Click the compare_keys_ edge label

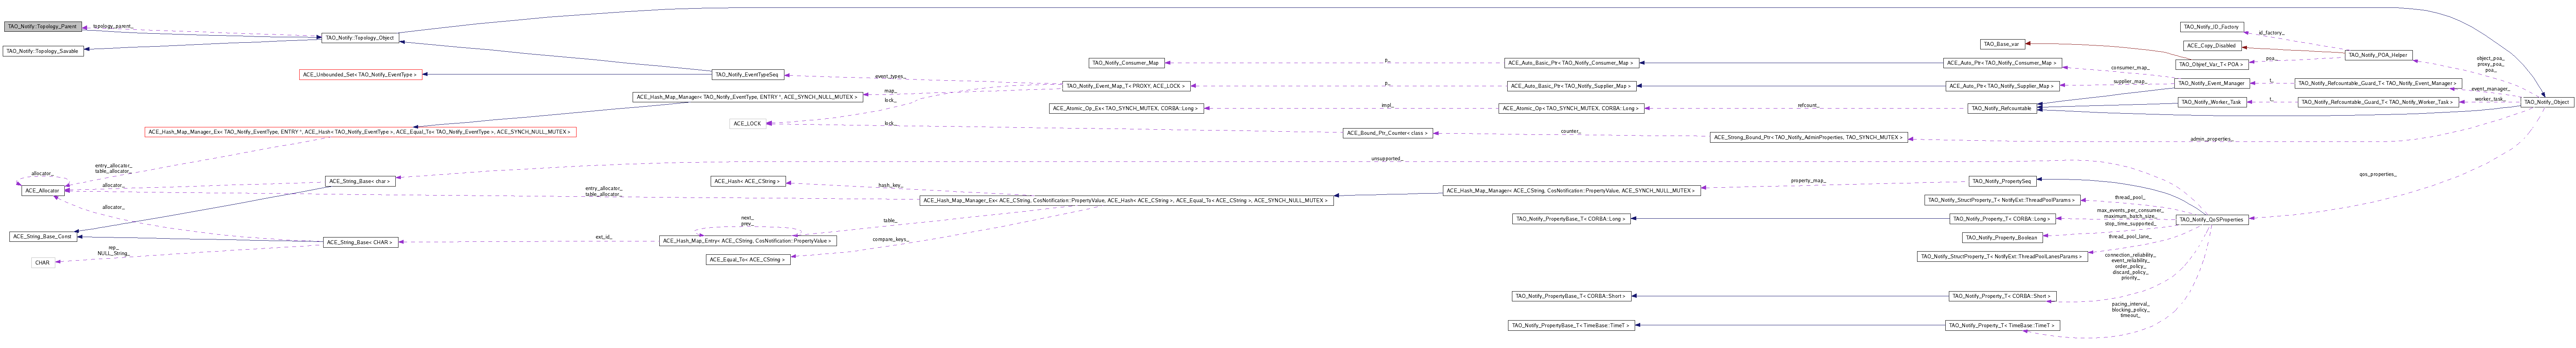890,240
